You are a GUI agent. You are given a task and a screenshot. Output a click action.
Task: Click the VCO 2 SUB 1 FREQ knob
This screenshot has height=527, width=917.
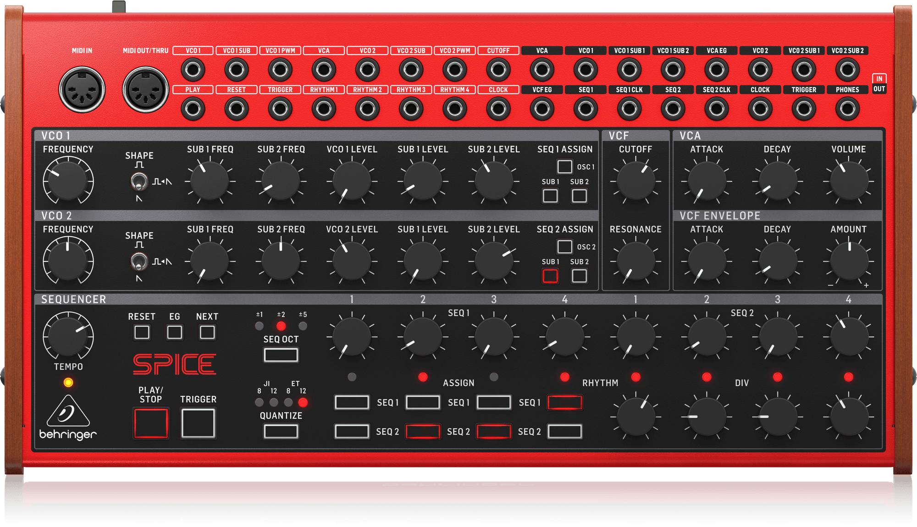210,261
